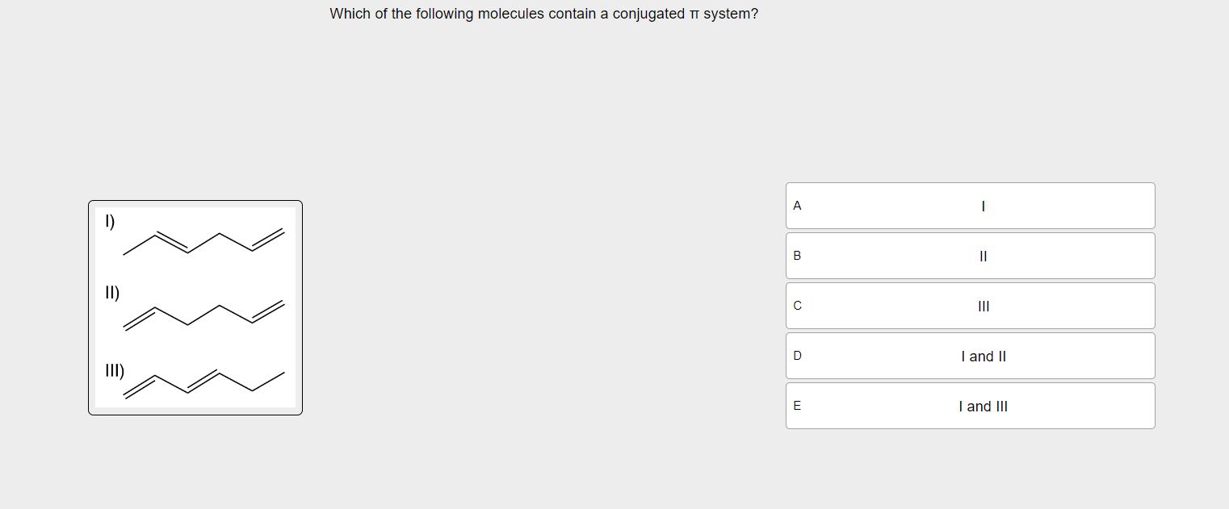Select answer option A labeled I
The height and width of the screenshot is (509, 1229).
click(970, 206)
